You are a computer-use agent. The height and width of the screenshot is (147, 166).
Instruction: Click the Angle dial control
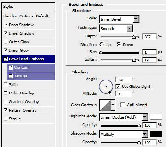tap(106, 87)
